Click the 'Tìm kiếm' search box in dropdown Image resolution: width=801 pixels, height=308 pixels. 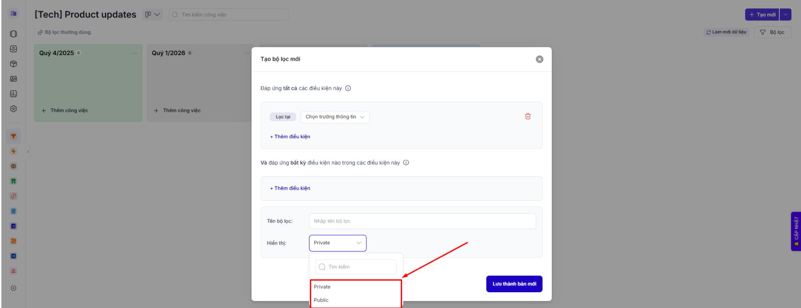pos(355,267)
